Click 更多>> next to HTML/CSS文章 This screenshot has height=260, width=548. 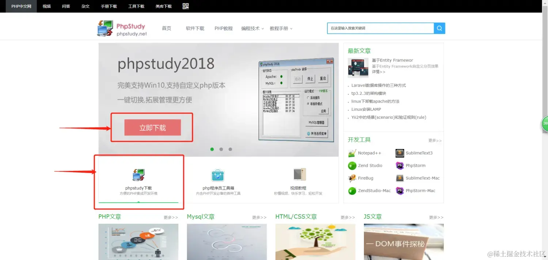348,217
